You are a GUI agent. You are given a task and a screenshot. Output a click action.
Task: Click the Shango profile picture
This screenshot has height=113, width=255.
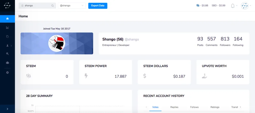[57, 43]
